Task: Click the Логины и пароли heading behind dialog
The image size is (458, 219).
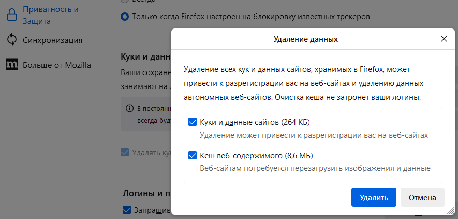Action: (x=147, y=193)
